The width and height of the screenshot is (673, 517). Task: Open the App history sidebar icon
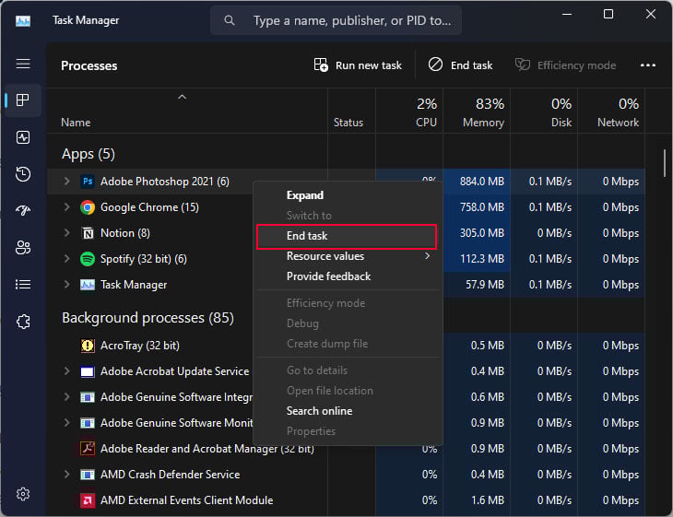[x=23, y=173]
